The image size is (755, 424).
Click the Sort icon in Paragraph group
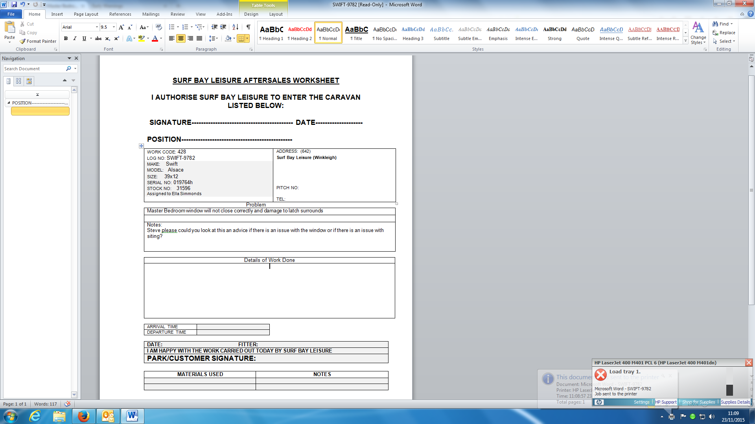[235, 27]
